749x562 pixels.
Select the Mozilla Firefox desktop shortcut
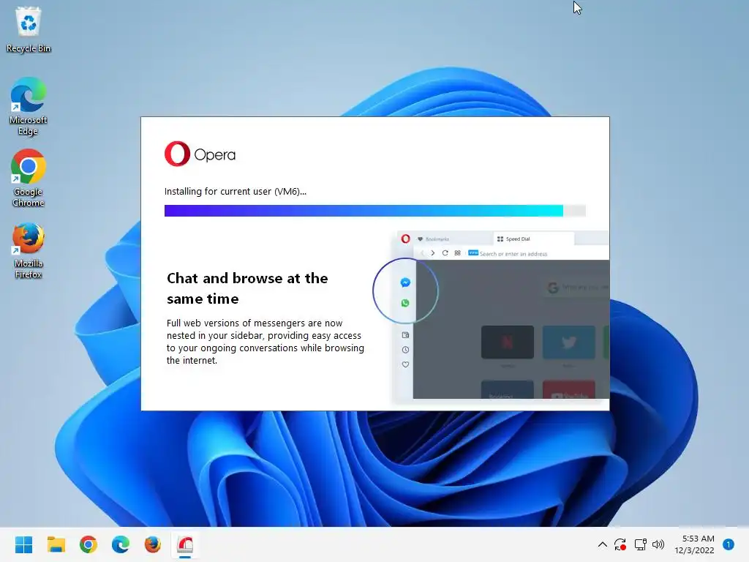coord(29,250)
